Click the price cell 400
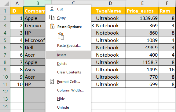This screenshot has width=176, height=112. (x=142, y=55)
